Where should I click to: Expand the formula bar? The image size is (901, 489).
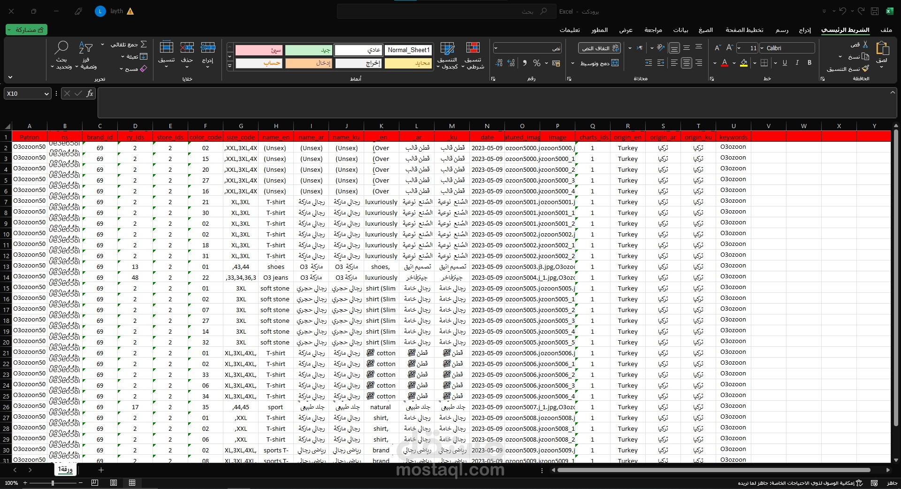tap(893, 92)
